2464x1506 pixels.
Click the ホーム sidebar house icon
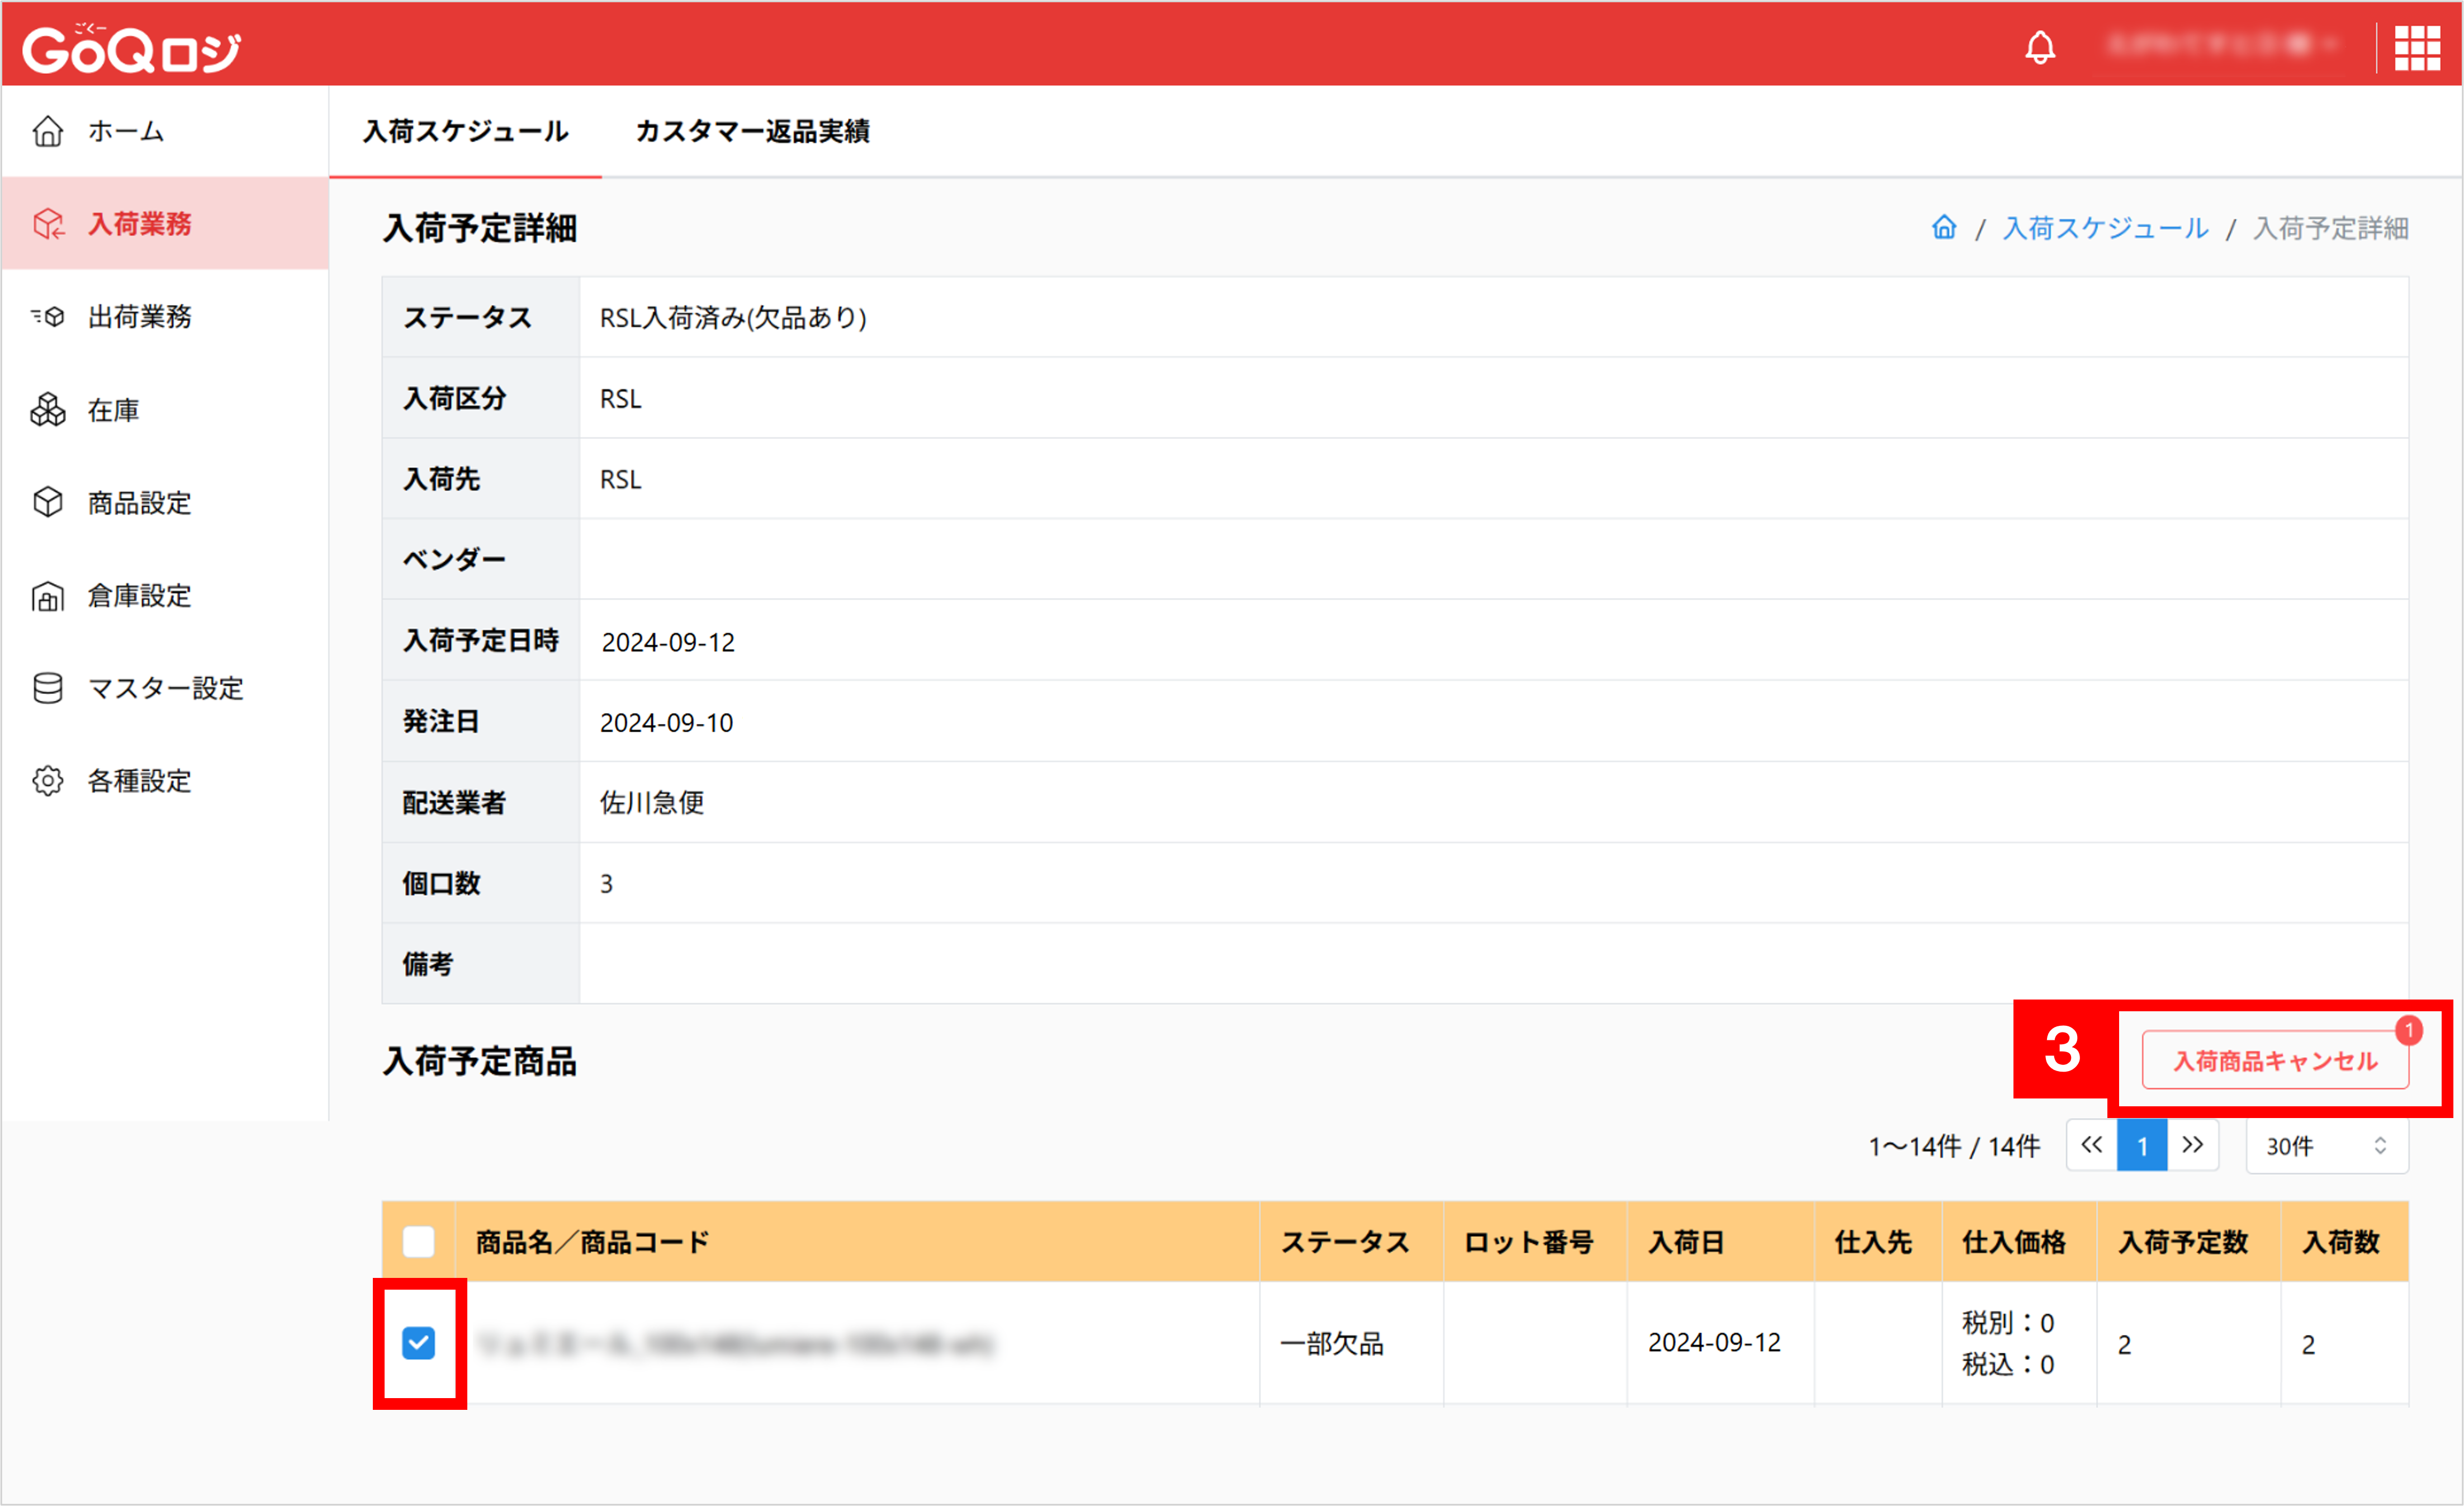(48, 131)
